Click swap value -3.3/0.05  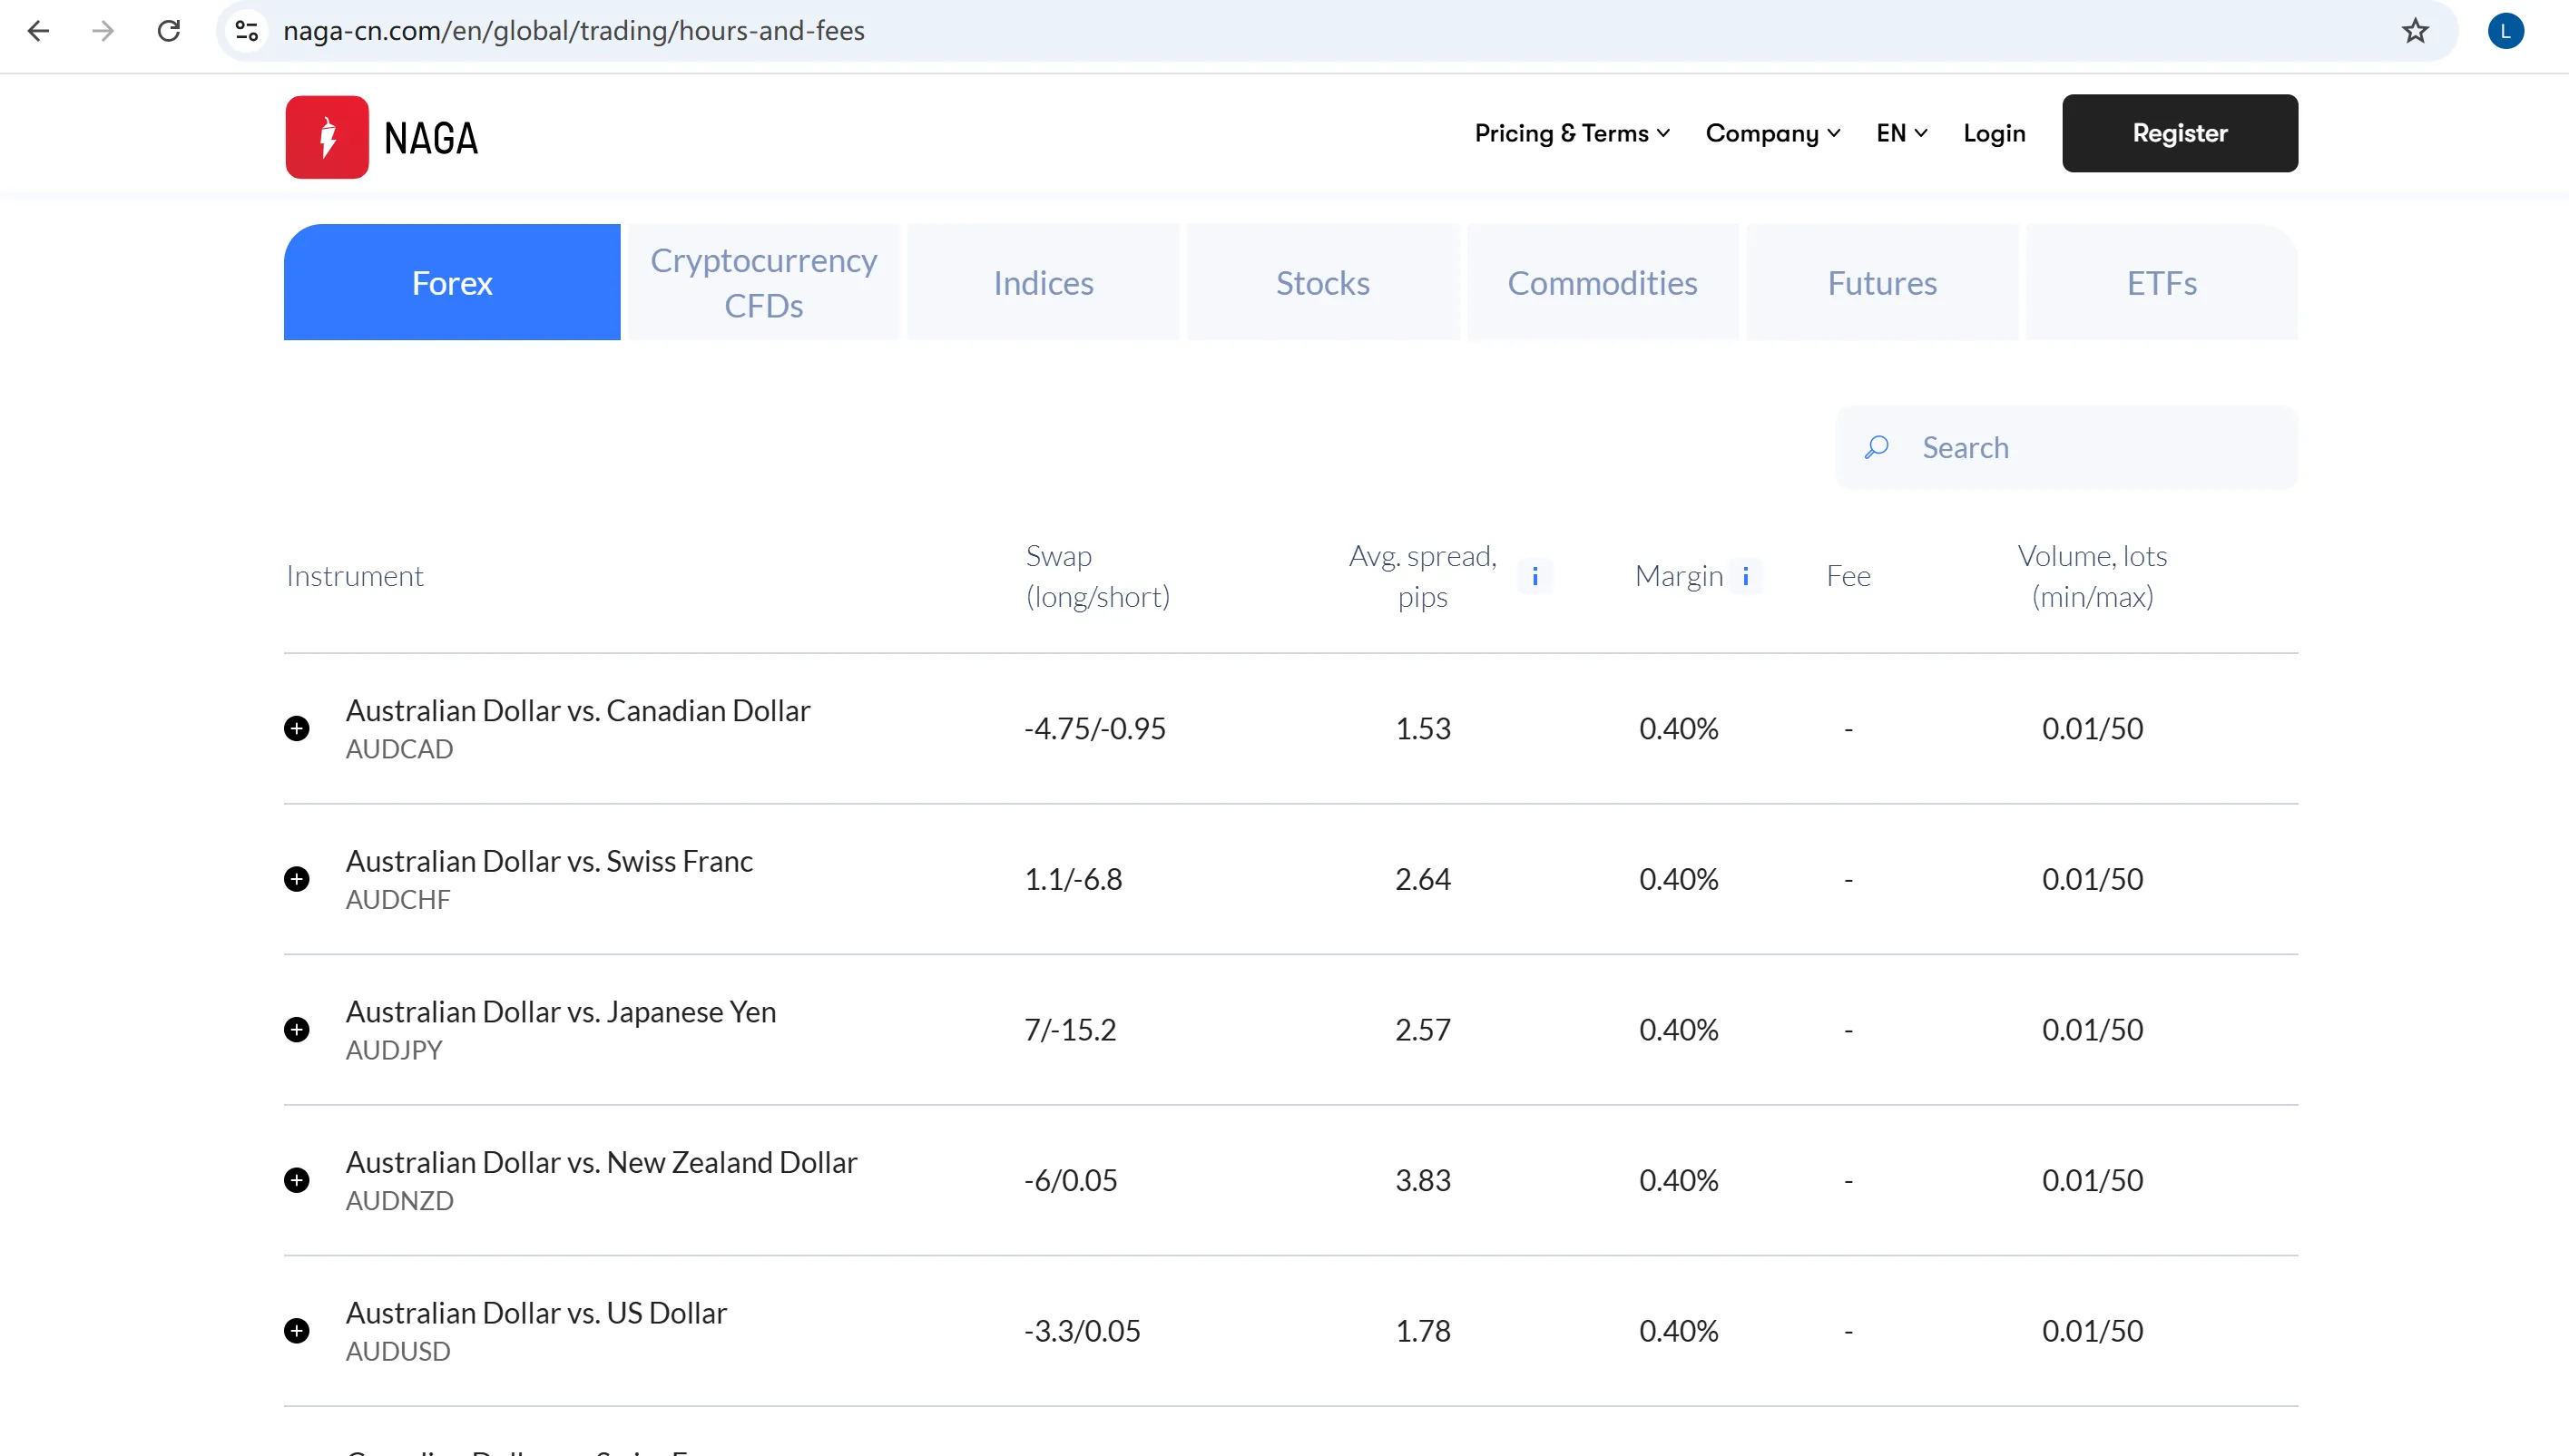tap(1082, 1331)
